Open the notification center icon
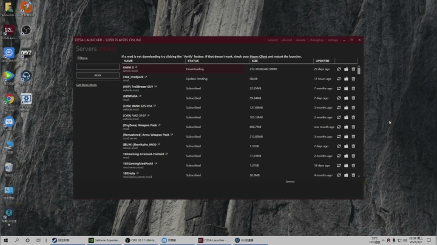The height and width of the screenshot is (245, 437). click(x=429, y=240)
